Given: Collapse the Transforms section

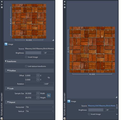Looking at the screenshot, I should [6, 61].
